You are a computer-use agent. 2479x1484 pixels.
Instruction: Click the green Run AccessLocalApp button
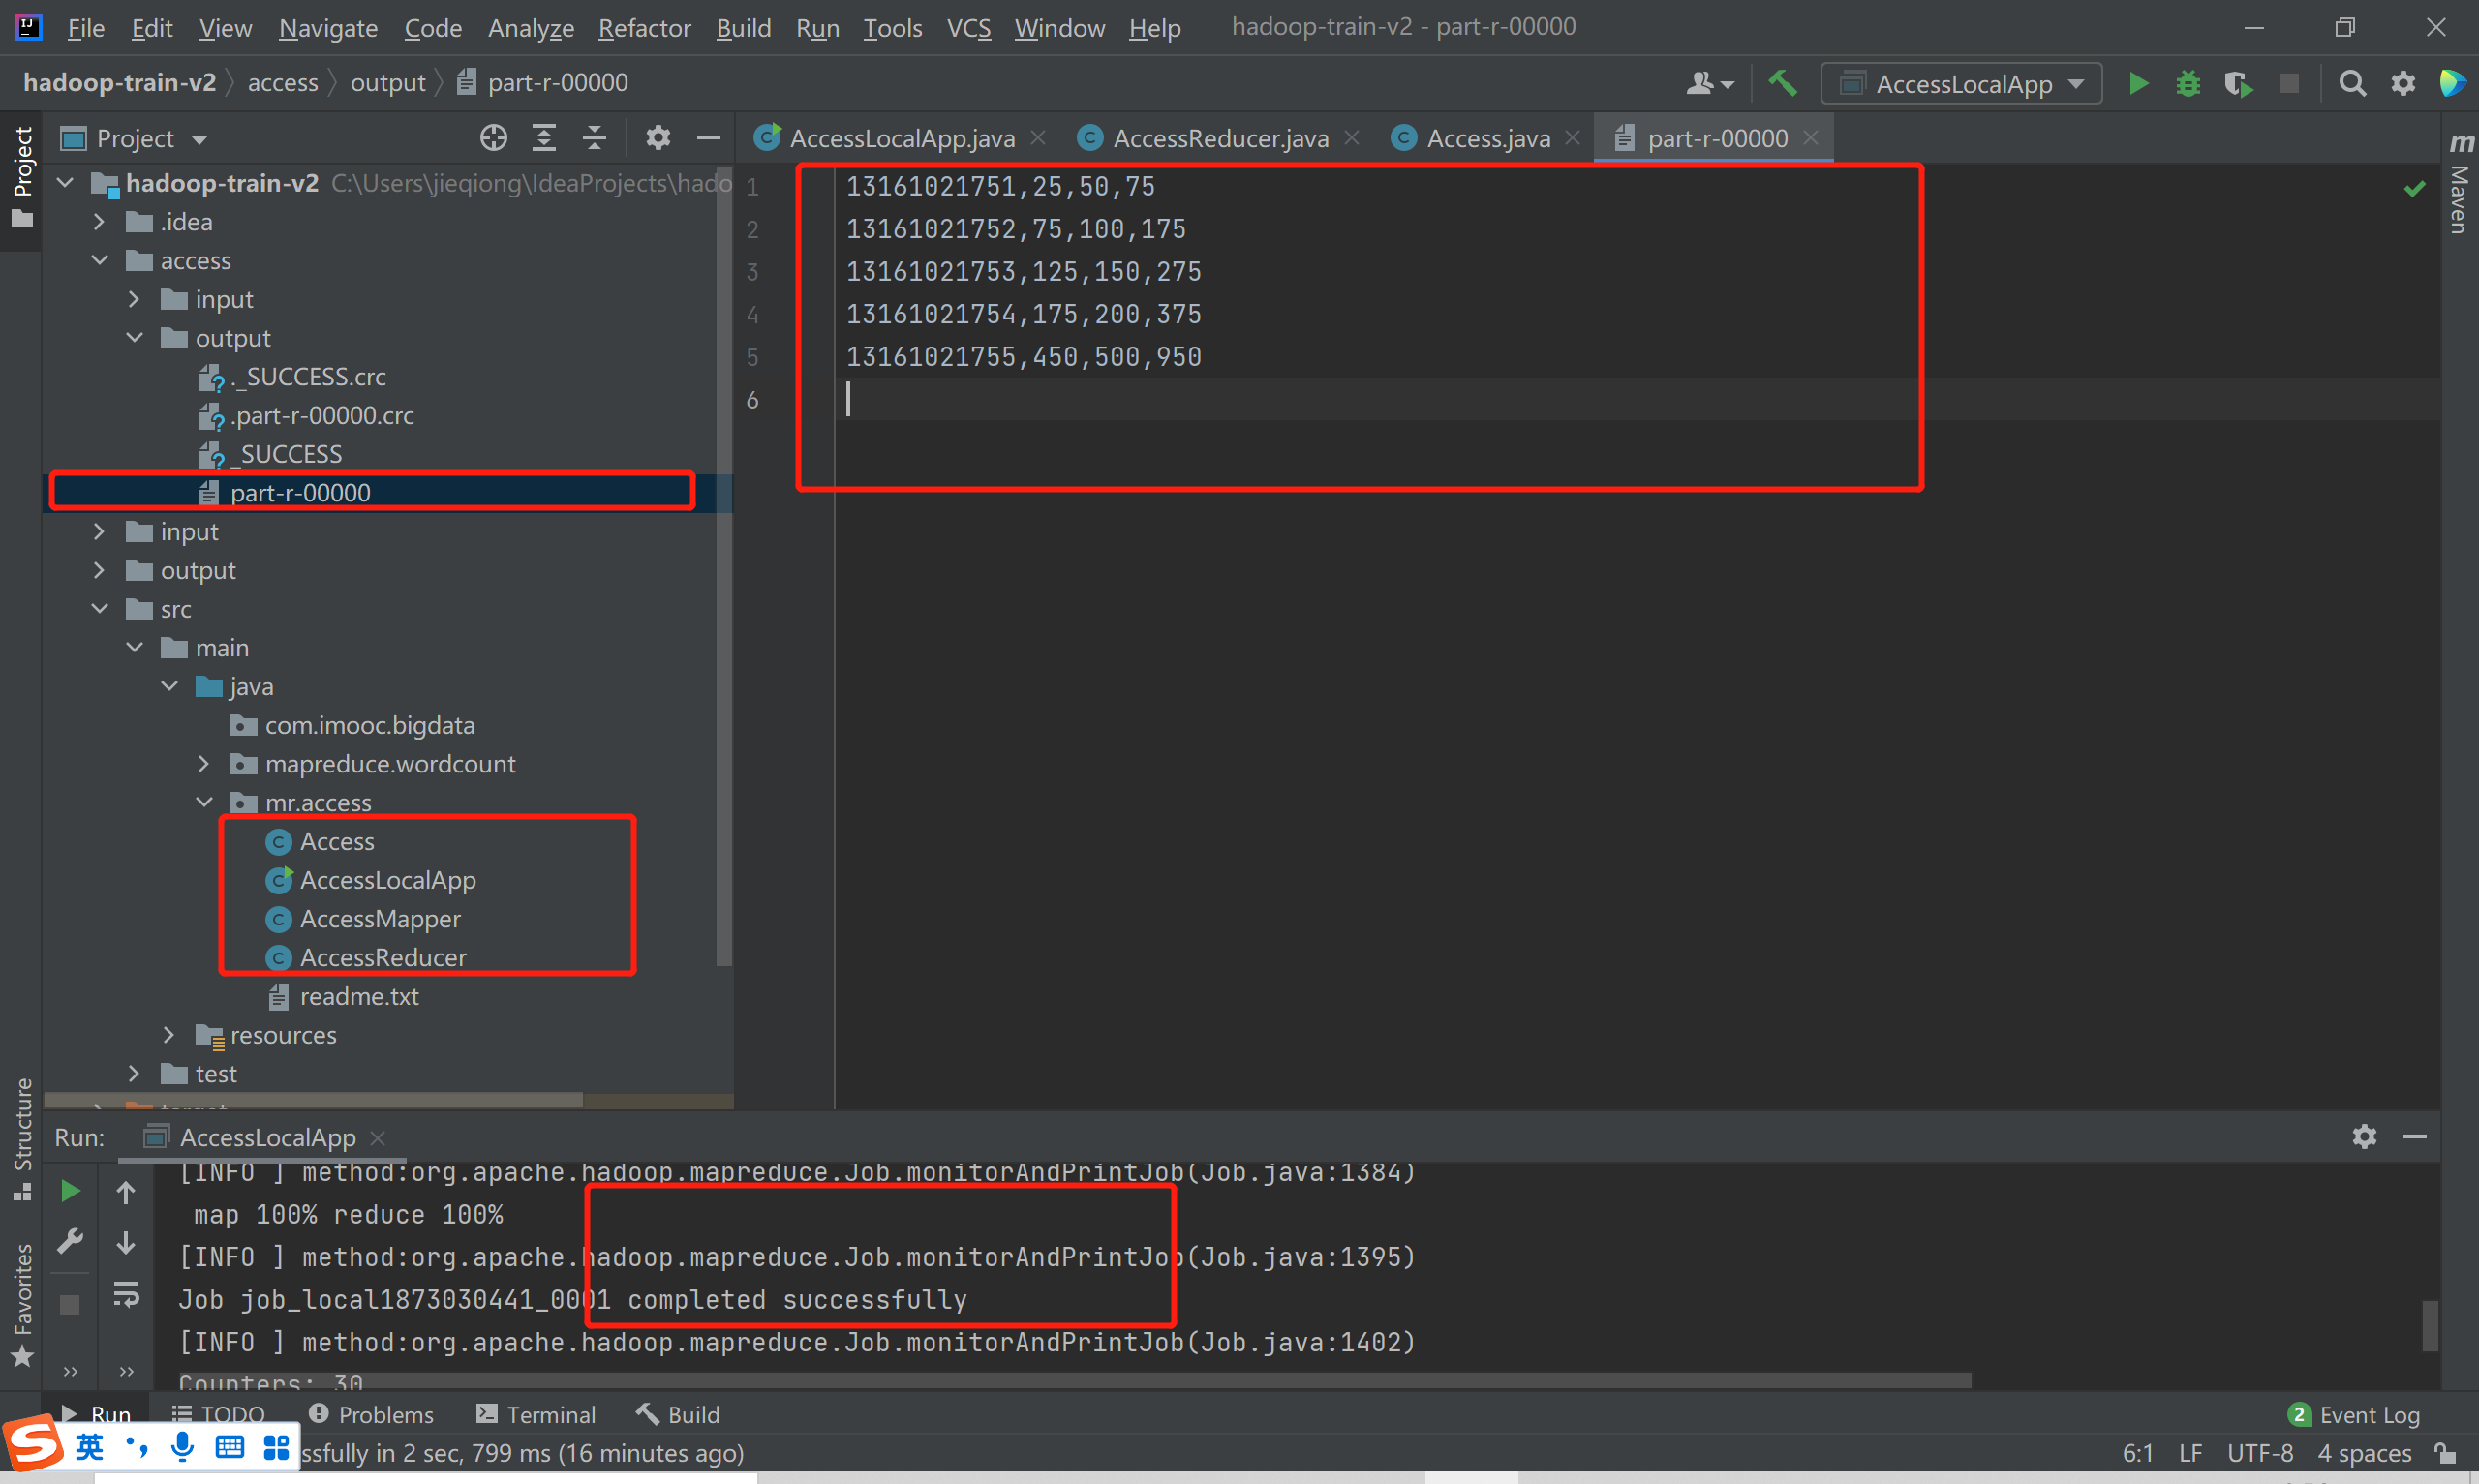click(x=2138, y=84)
